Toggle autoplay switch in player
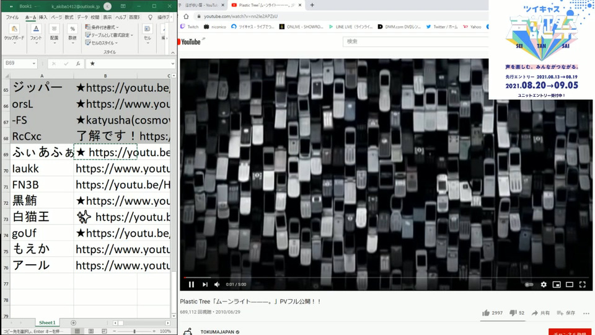595x335 pixels. coord(529,285)
